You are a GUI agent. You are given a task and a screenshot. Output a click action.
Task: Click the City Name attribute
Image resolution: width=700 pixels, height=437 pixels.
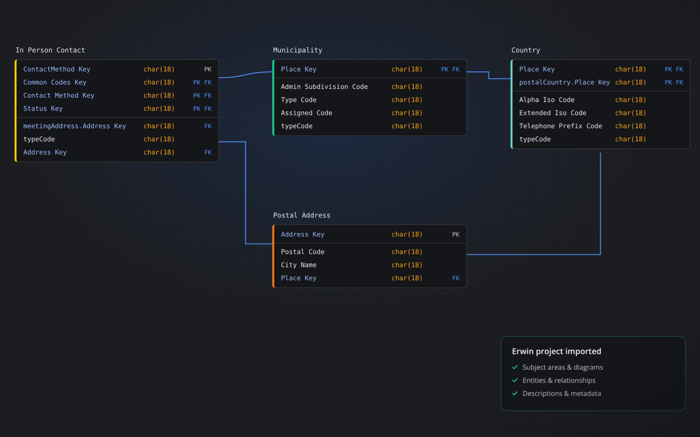pyautogui.click(x=370, y=265)
